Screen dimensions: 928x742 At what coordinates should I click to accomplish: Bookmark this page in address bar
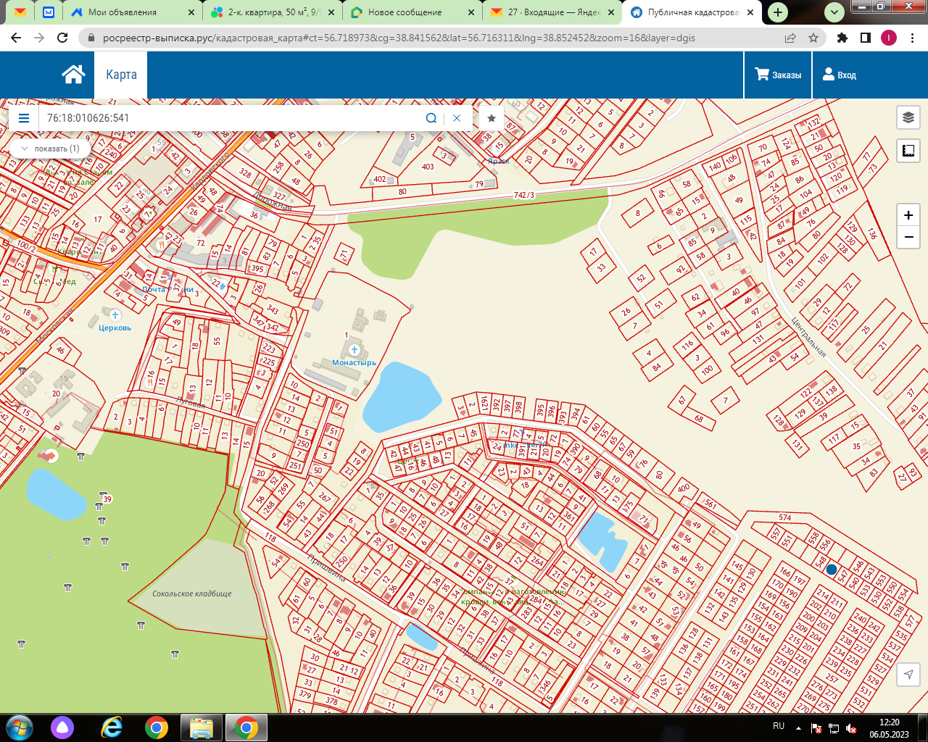coord(813,38)
